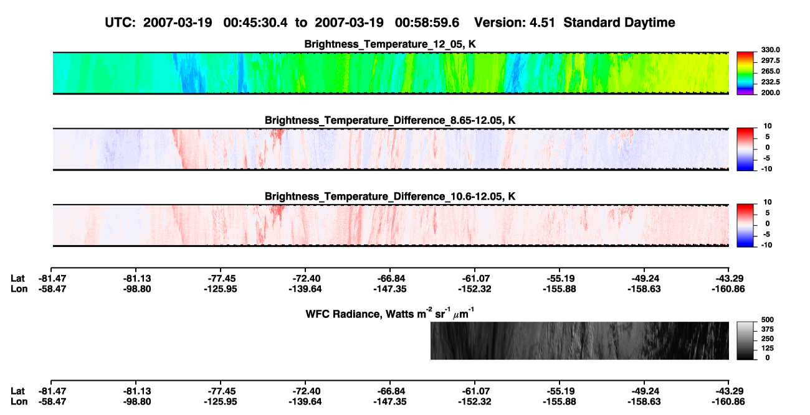Click latitude -66.84 on the axis under the temperature panels
The image size is (810, 415).
(389, 278)
